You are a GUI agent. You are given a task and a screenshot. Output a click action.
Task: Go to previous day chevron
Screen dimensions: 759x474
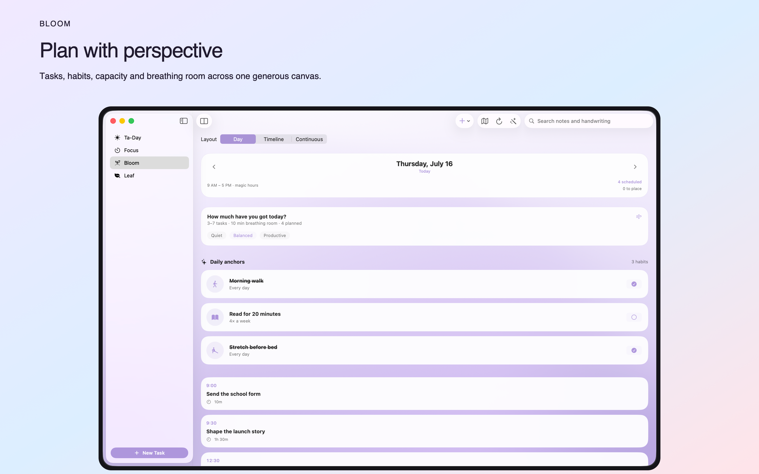pyautogui.click(x=214, y=167)
